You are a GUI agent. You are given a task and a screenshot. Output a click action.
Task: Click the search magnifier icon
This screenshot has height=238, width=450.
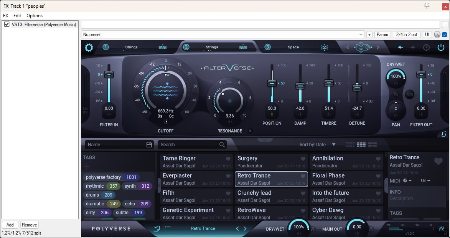click(222, 145)
